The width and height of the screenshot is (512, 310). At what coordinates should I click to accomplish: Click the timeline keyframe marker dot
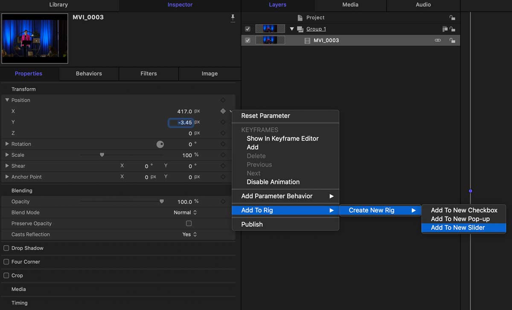[x=470, y=191]
